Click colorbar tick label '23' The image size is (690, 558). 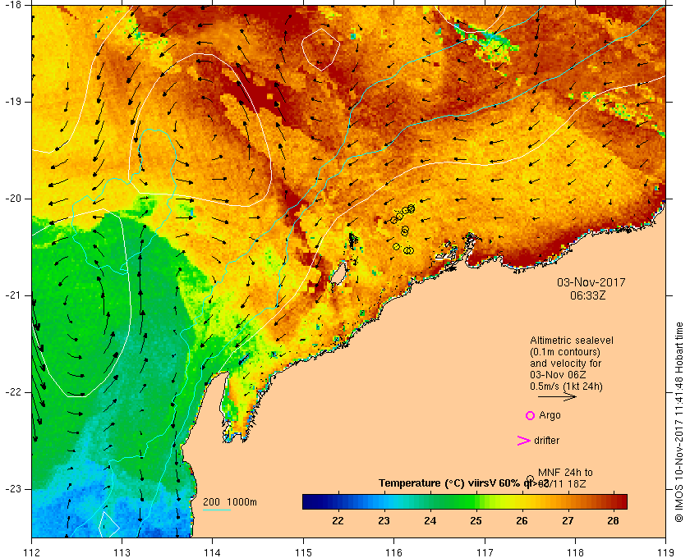384,521
